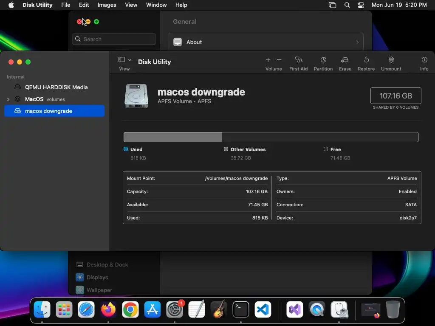Open the Trash in the Dock
The height and width of the screenshot is (326, 435).
(x=393, y=309)
